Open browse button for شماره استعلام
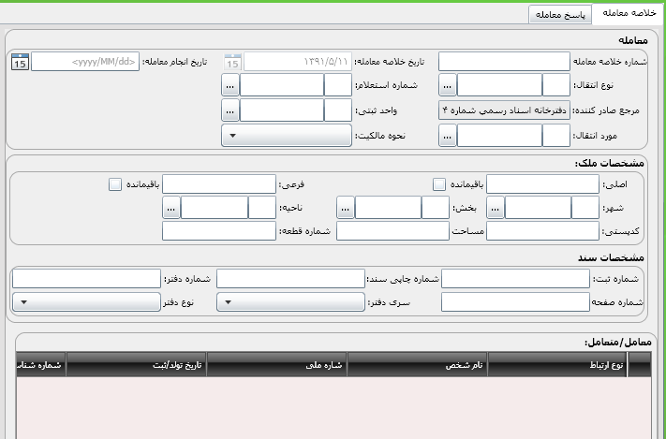Image resolution: width=666 pixels, height=439 pixels. (x=230, y=85)
